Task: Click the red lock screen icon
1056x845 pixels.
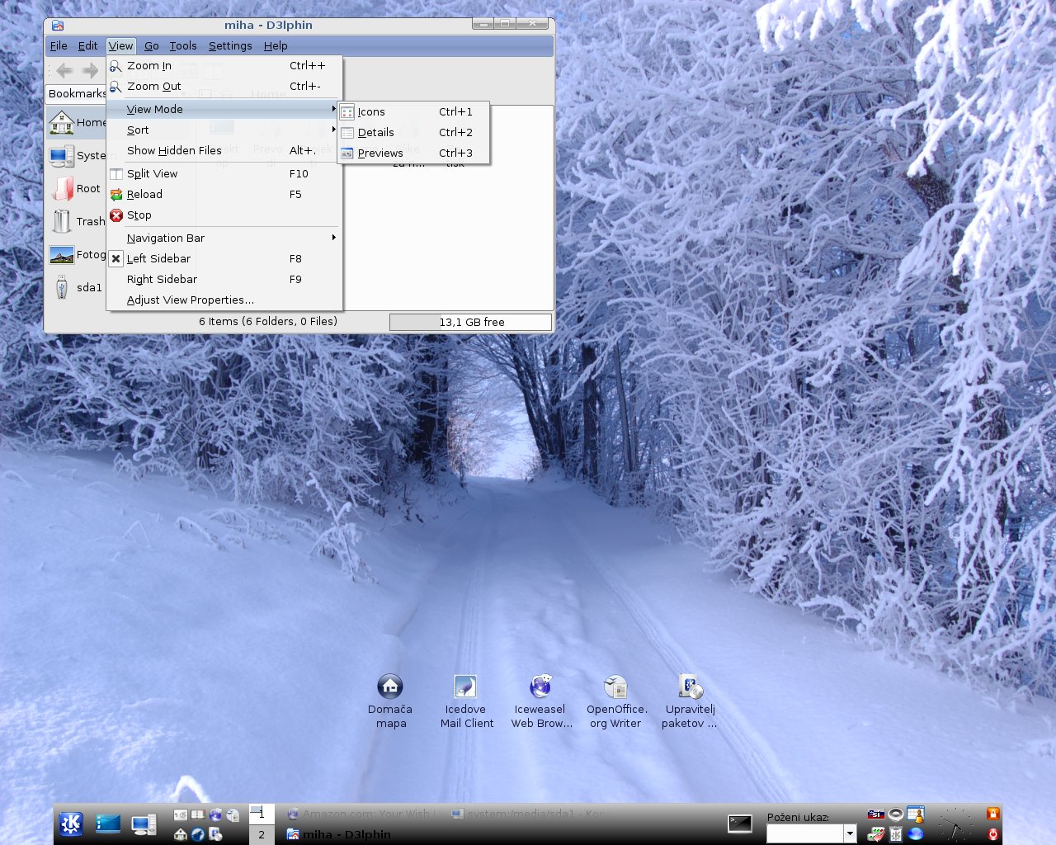Action: [993, 814]
